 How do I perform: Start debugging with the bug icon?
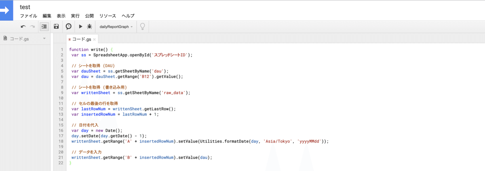coord(89,27)
